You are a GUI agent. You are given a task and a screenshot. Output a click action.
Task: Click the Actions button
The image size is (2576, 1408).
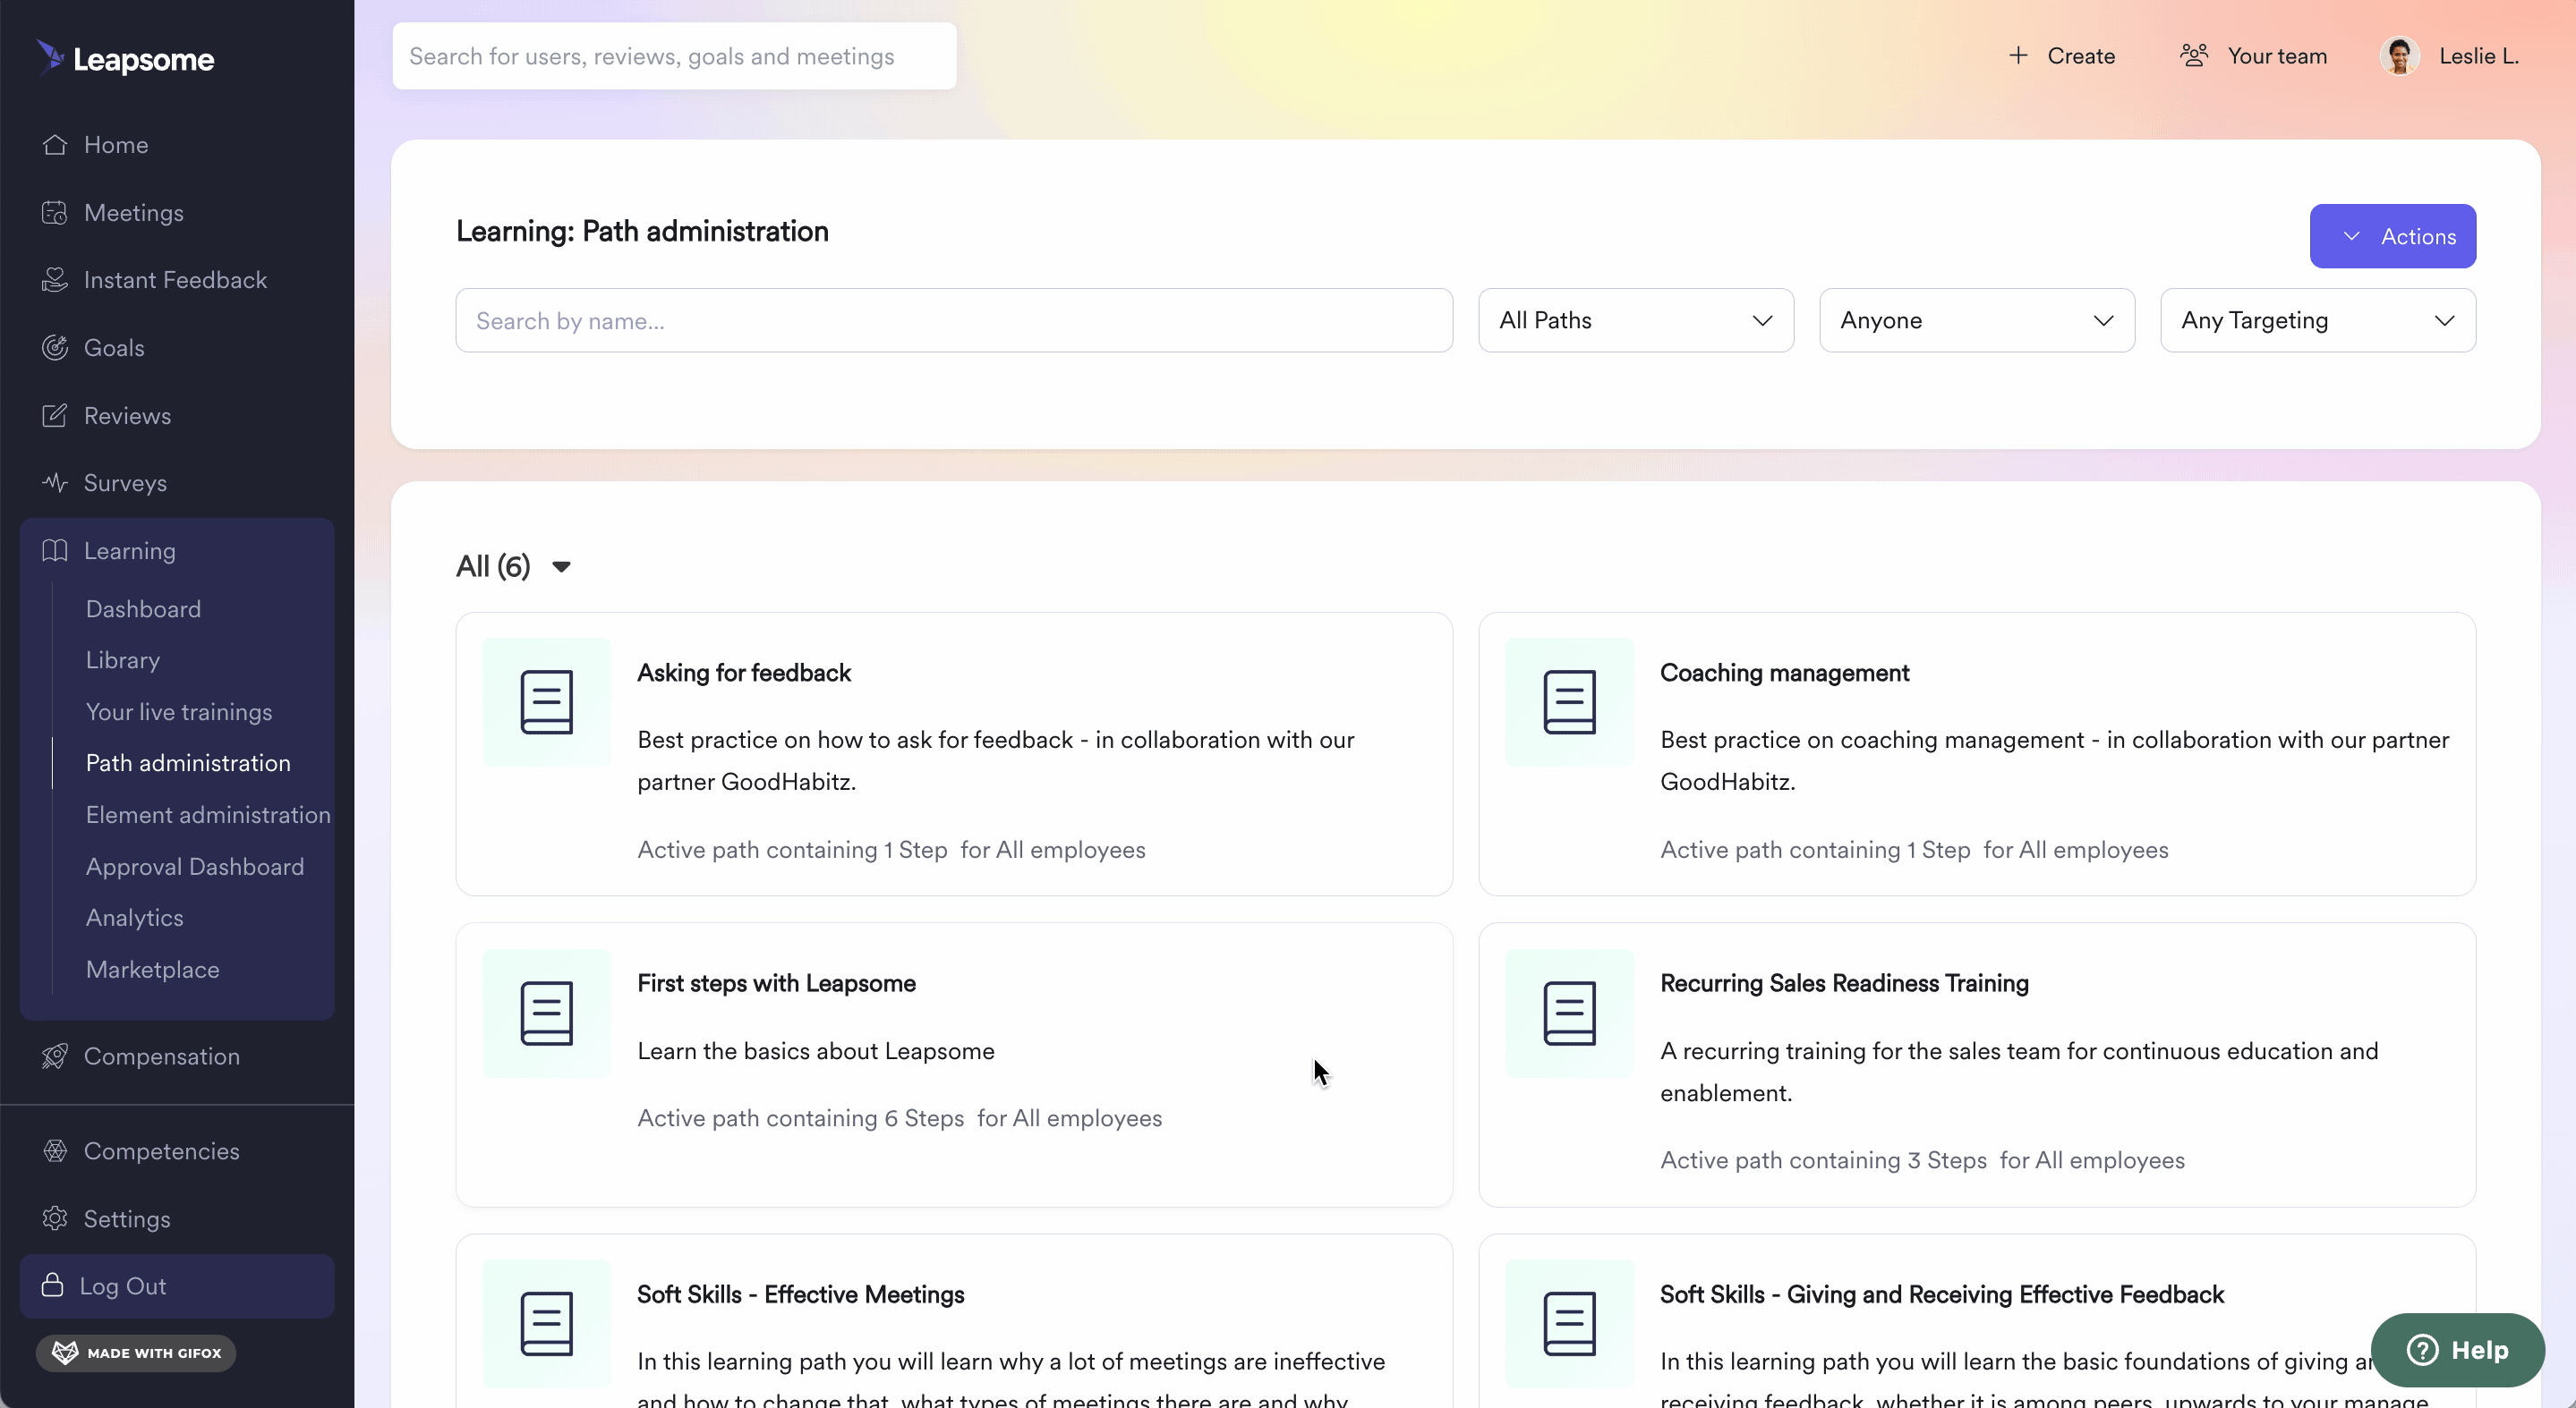2393,237
